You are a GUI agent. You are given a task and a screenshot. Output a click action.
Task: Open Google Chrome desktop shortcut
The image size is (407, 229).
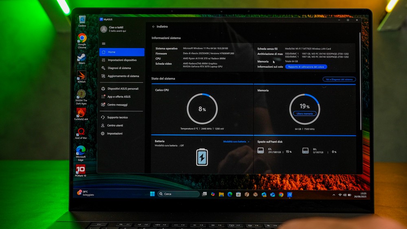pyautogui.click(x=82, y=41)
